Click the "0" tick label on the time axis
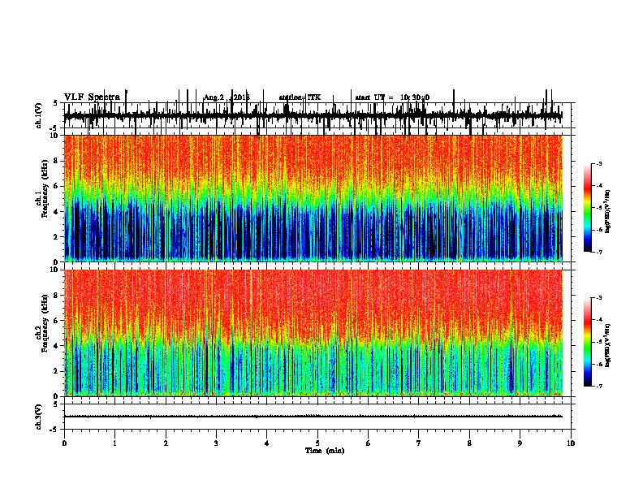The height and width of the screenshot is (497, 643). click(x=64, y=443)
